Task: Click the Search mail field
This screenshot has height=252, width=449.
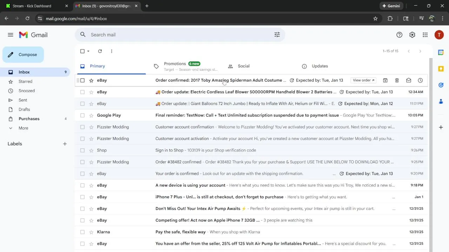Action: [180, 35]
